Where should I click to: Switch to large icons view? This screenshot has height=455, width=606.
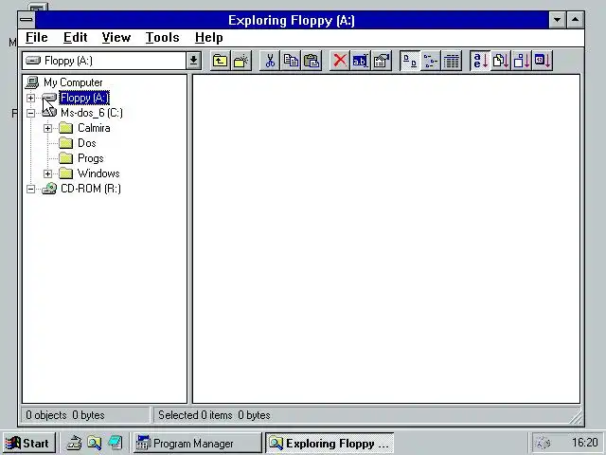point(410,61)
